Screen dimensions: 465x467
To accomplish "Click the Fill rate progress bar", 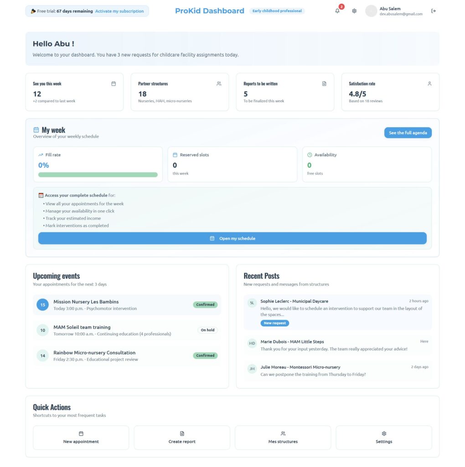I will click(x=98, y=175).
